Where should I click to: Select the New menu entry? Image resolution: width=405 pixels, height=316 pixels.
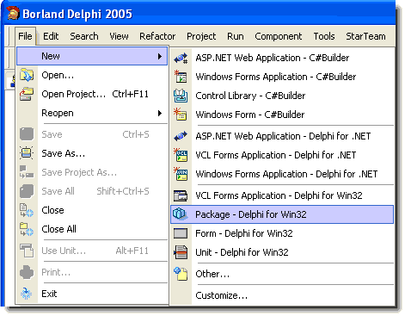[92, 56]
